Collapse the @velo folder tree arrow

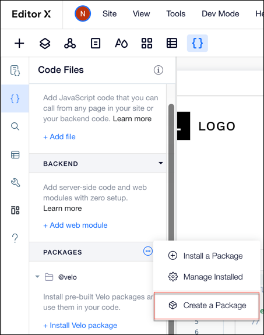tap(37, 277)
